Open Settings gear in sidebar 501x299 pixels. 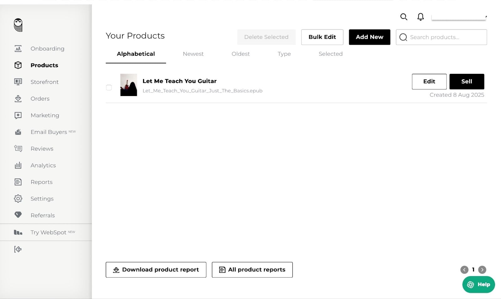tap(18, 199)
